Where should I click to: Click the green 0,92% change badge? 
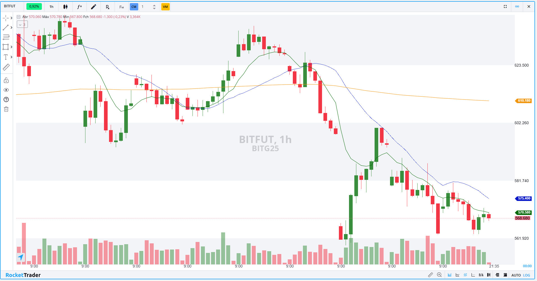(34, 6)
